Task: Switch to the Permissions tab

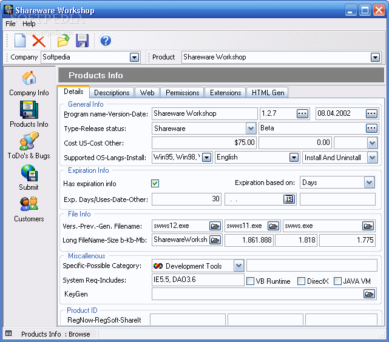Action: point(182,93)
